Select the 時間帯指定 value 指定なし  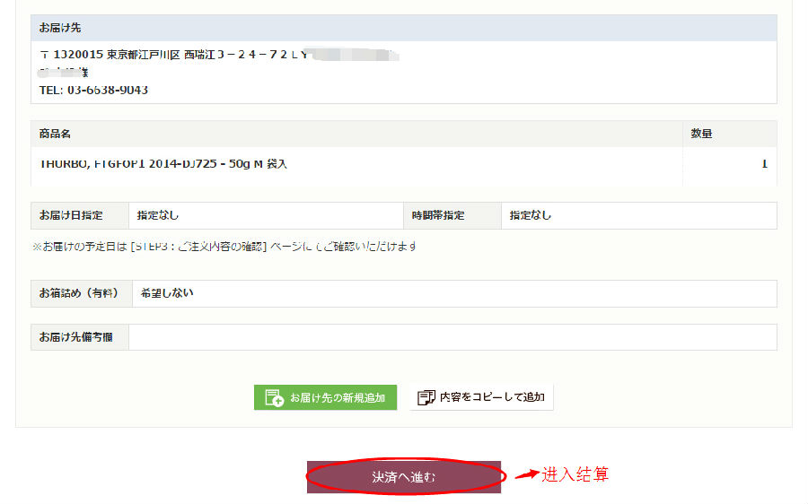click(x=531, y=215)
